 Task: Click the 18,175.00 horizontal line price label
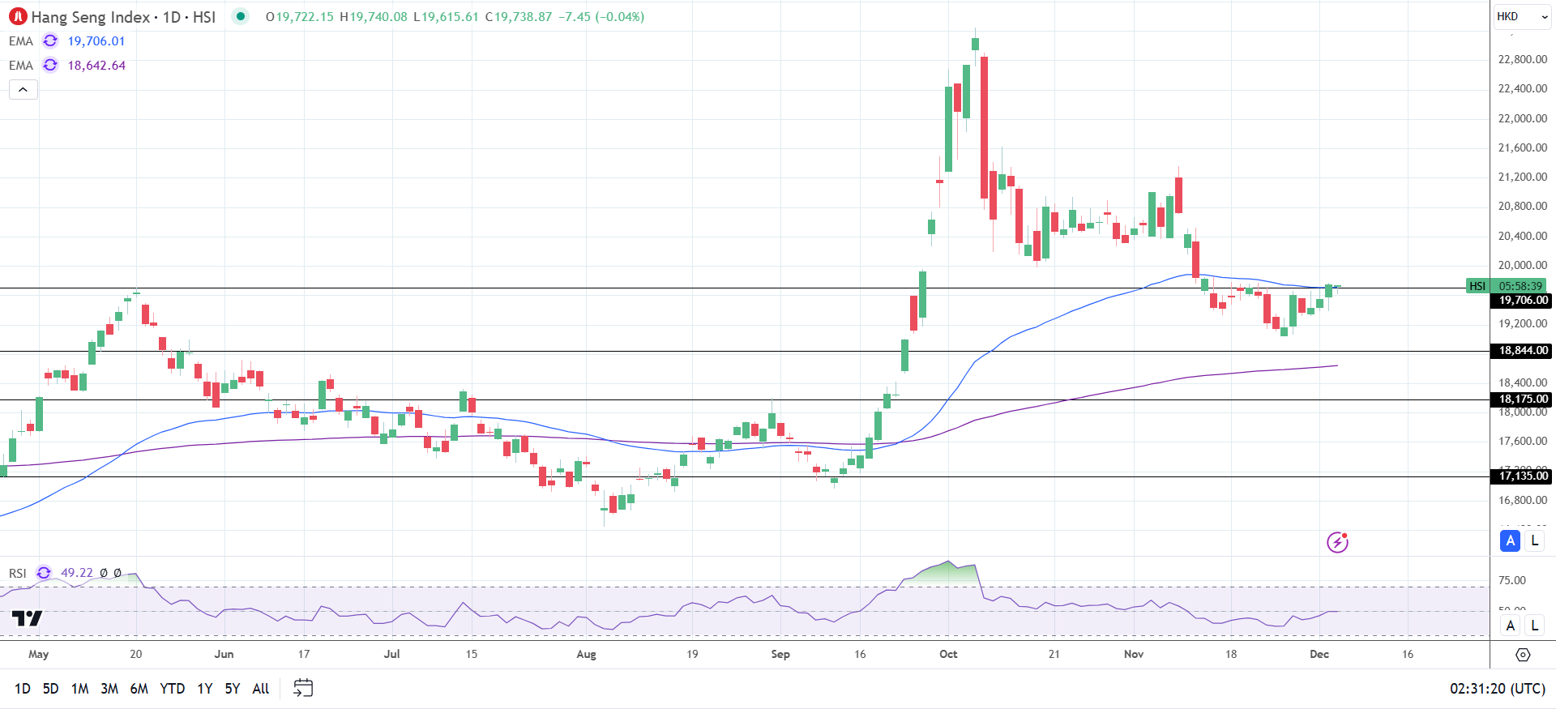tap(1522, 399)
